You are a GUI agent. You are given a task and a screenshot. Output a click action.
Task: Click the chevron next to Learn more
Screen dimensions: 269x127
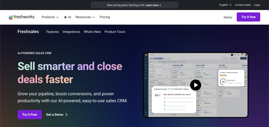click(x=160, y=5)
